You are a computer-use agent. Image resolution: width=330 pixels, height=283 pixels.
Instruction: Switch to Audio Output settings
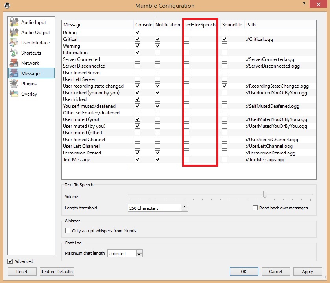pos(31,32)
